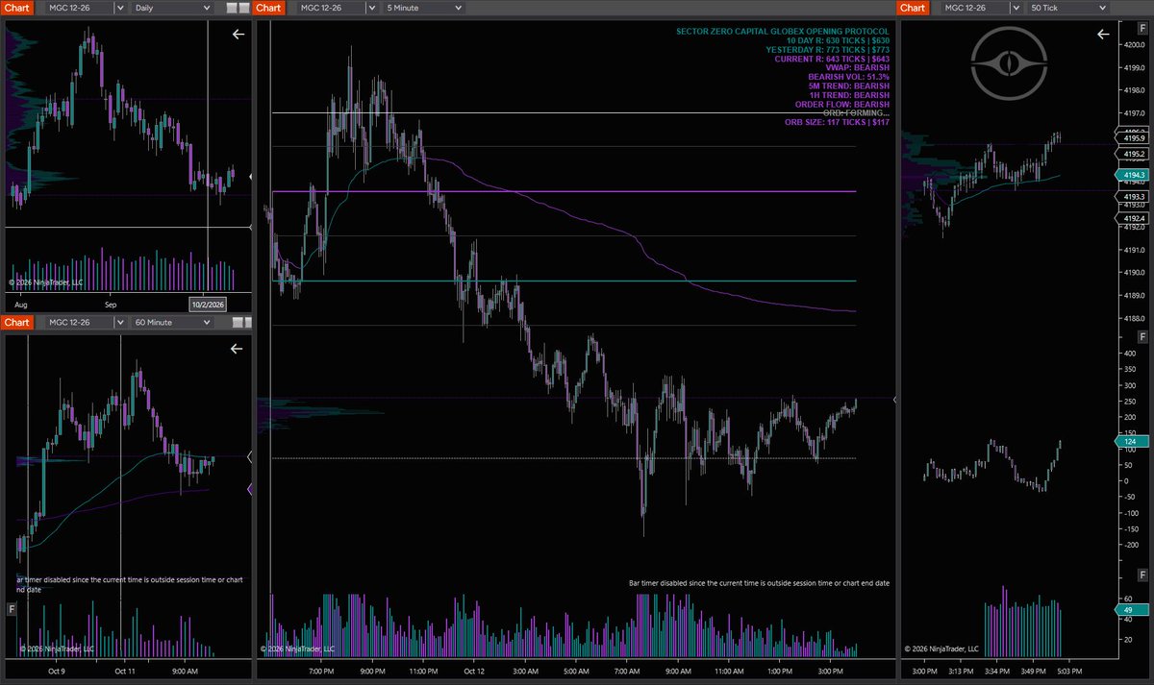Open the 50 Tick interval dropdown
Image resolution: width=1154 pixels, height=685 pixels.
pos(1066,8)
